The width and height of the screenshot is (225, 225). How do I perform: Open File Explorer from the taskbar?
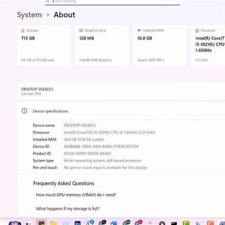point(54,223)
